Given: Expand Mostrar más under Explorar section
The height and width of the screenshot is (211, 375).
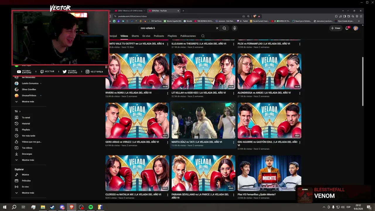Looking at the screenshot, I should coord(28,193).
